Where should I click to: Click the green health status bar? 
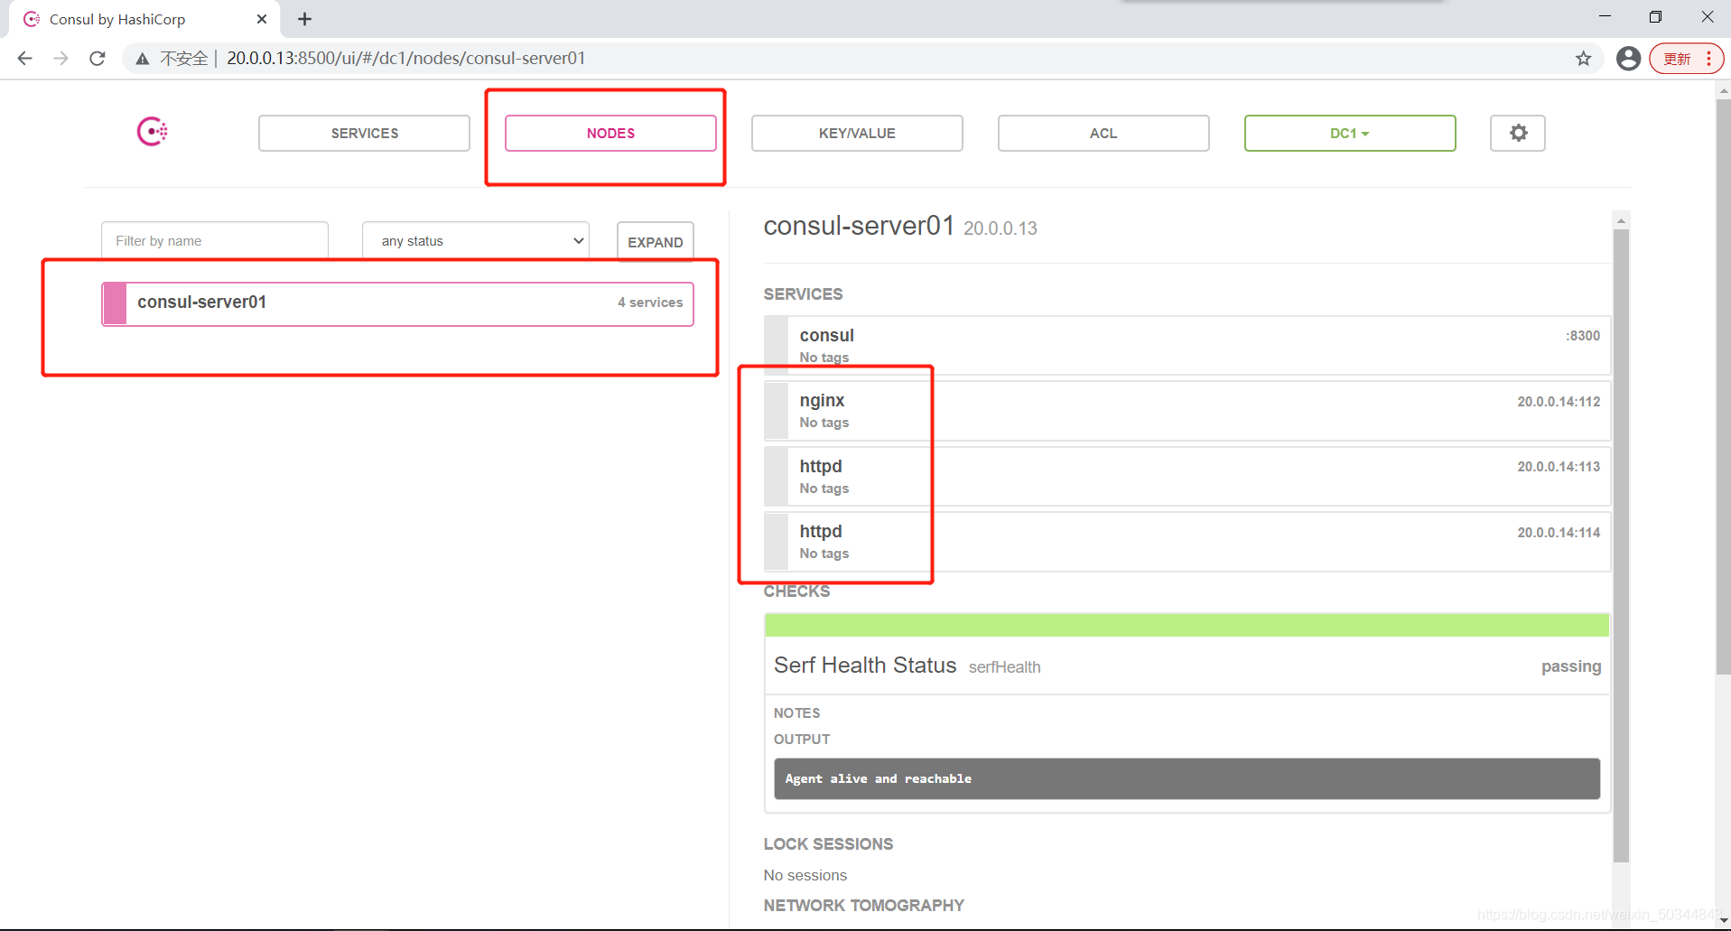(1187, 625)
